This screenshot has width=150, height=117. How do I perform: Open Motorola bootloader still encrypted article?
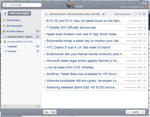pos(83,81)
